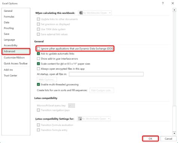Image resolution: width=178 pixels, height=143 pixels.
Task: Toggle Ignore other applications using DDE
Action: [x=38, y=49]
